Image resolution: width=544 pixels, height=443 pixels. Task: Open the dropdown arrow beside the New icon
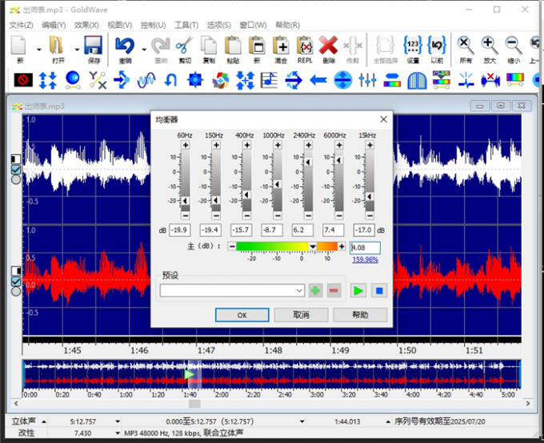[39, 50]
